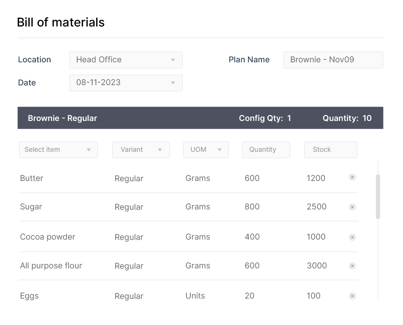Screen dimensions: 403x325
Task: Open the Select item dropdown
Action: click(x=58, y=150)
